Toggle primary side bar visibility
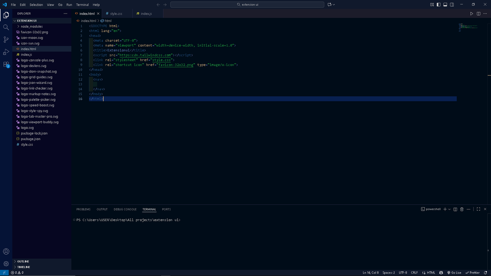491x276 pixels. 439,4
